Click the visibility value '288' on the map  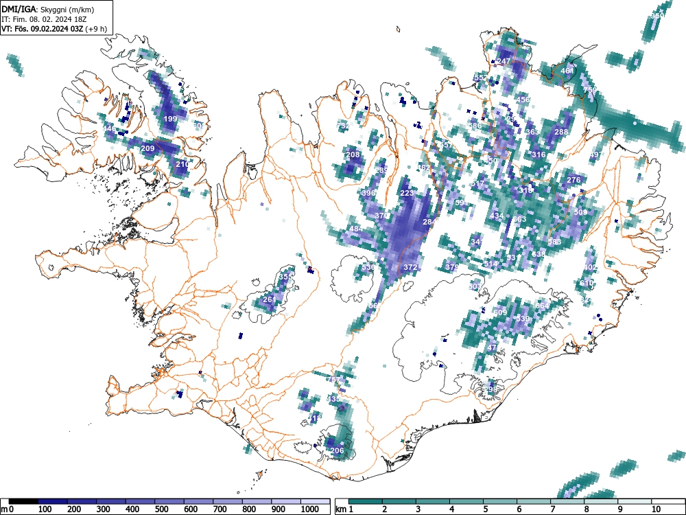(561, 132)
